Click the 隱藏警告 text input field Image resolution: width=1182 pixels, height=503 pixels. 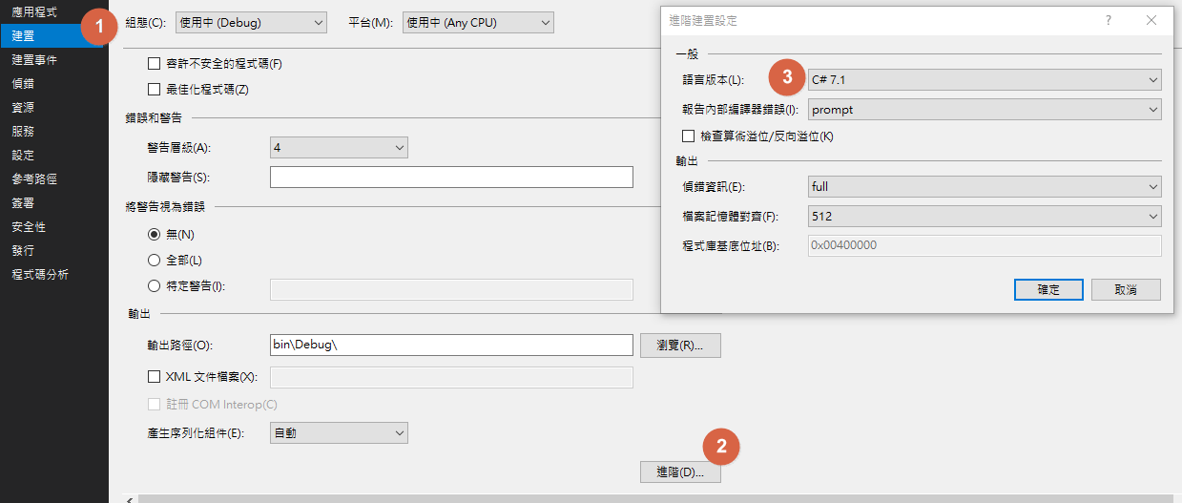pyautogui.click(x=451, y=178)
